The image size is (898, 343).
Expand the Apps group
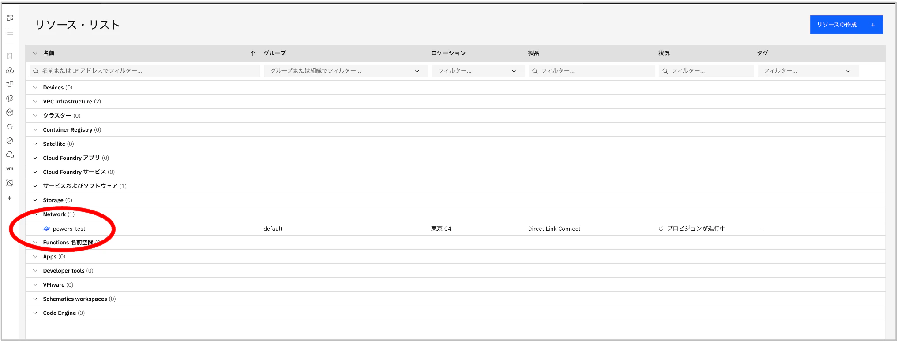click(x=35, y=257)
